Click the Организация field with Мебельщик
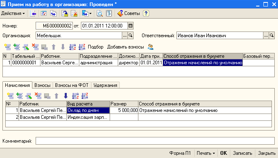 (79, 36)
